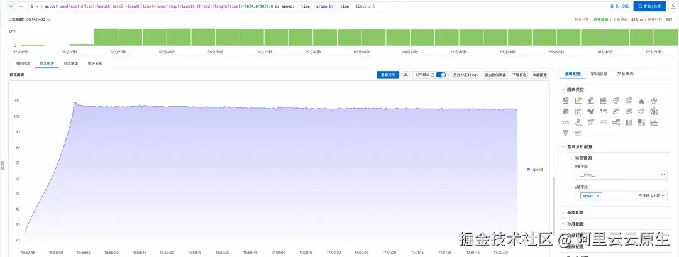The height and width of the screenshot is (257, 679).
Task: Open the 交互事件 tab
Action: point(626,74)
